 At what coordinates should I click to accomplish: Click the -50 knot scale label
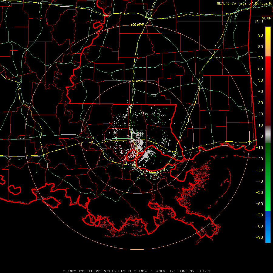click(x=259, y=193)
